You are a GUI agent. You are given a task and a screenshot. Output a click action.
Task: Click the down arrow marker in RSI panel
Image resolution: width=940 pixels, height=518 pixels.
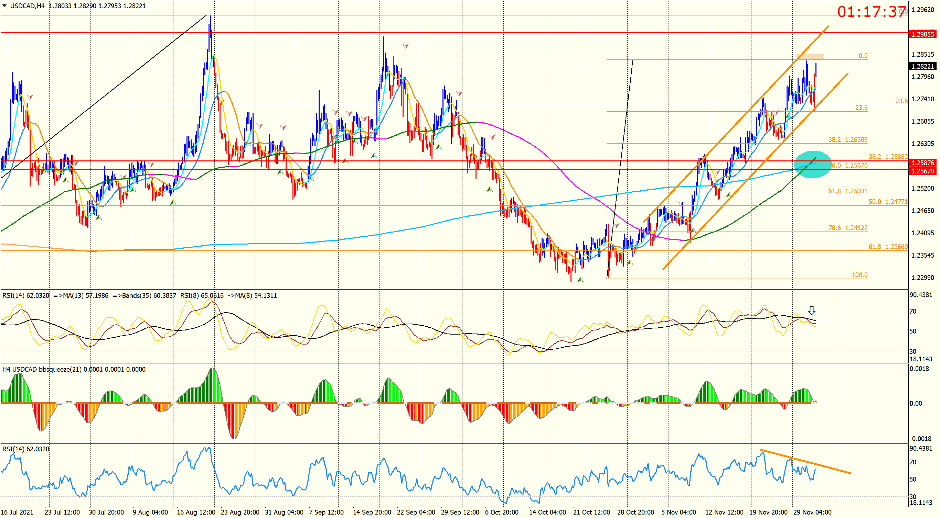(811, 311)
